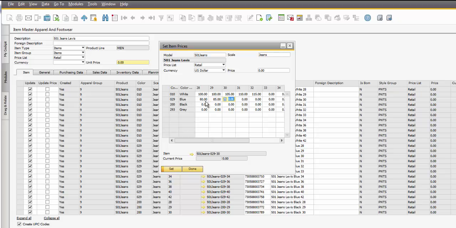456x228 pixels.
Task: Click the Price field in Set Item Prices
Action: tap(273, 71)
